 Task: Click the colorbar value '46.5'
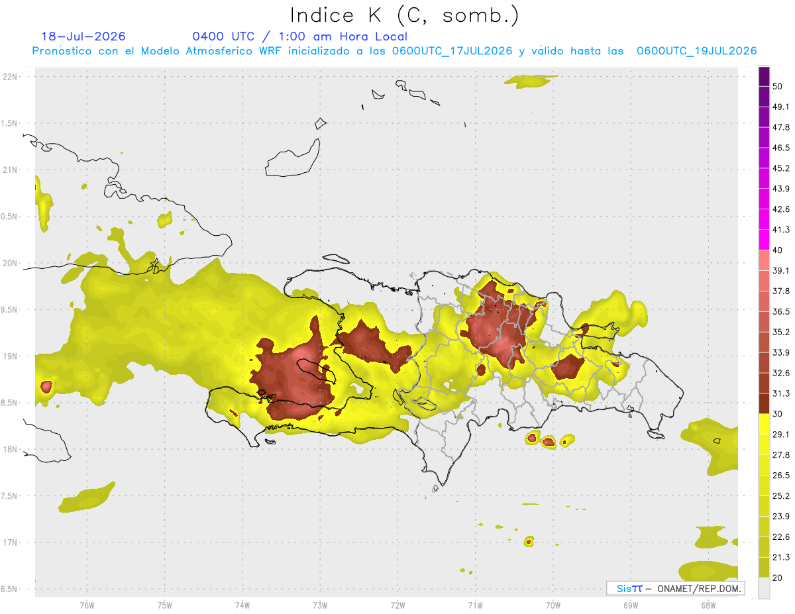782,148
